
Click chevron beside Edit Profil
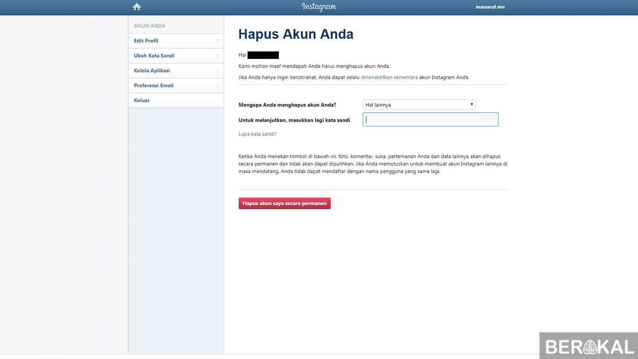click(217, 41)
